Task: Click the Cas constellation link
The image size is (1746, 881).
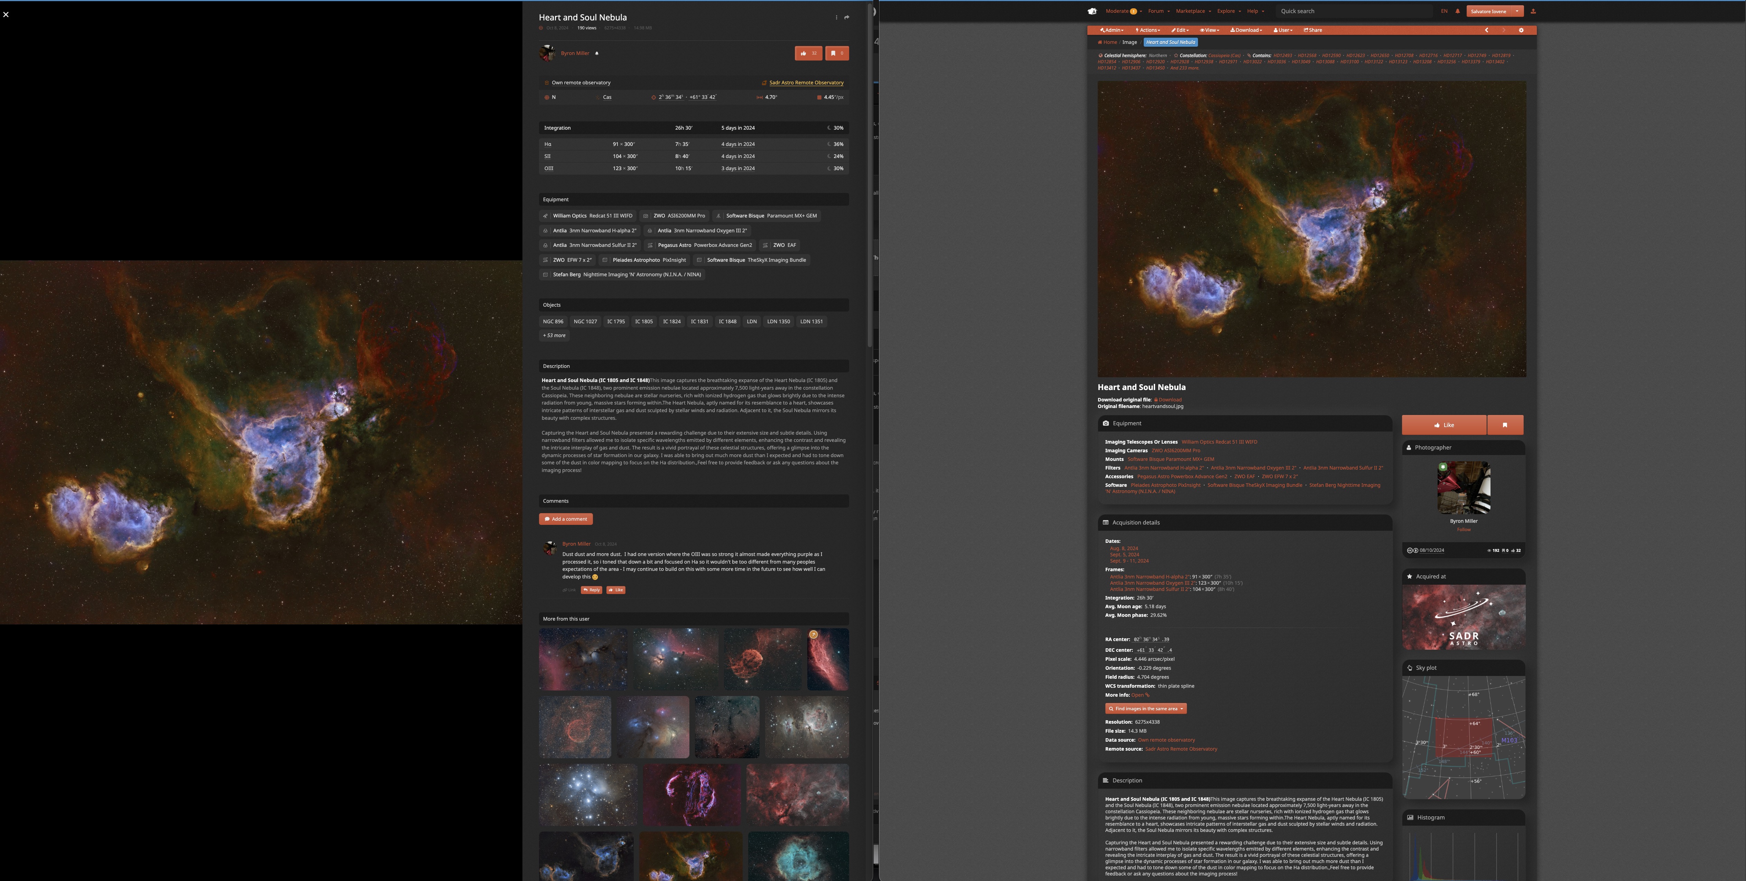Action: pos(607,97)
